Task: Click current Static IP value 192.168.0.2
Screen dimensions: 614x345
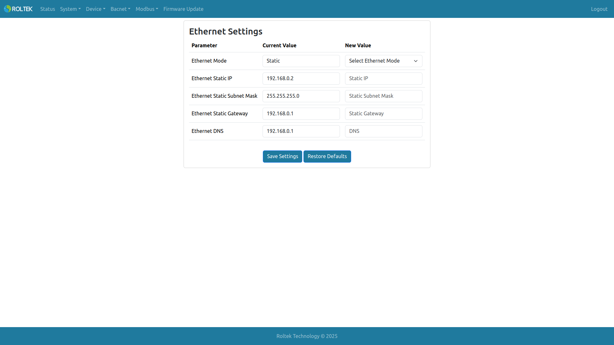Action: click(x=301, y=79)
